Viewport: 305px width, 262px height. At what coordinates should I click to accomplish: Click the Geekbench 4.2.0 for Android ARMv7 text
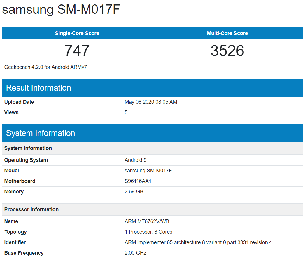45,67
